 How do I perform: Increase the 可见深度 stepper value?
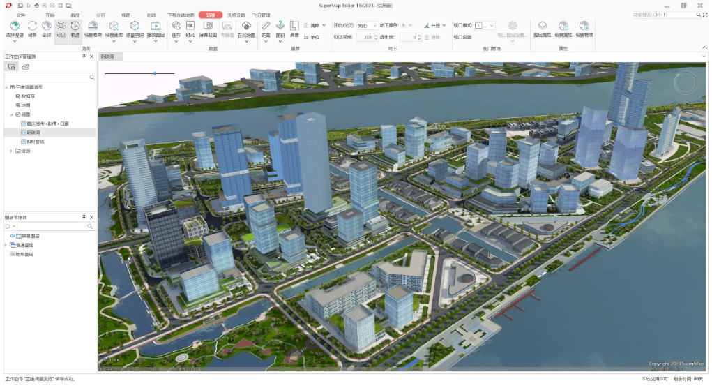pyautogui.click(x=377, y=36)
